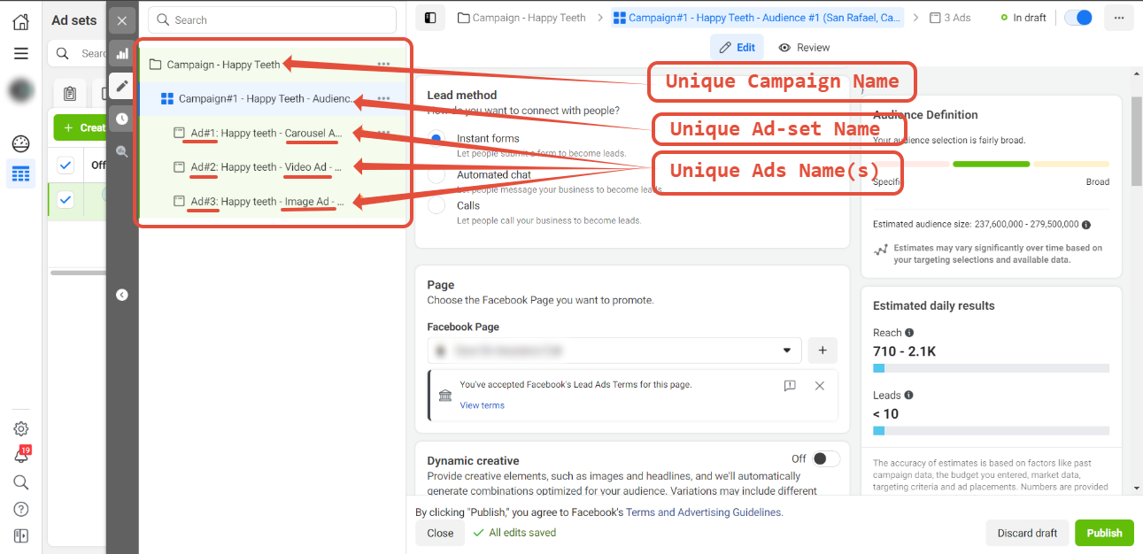Open the hamburger menu in left sidebar
Image resolution: width=1143 pixels, height=554 pixels.
tap(20, 54)
